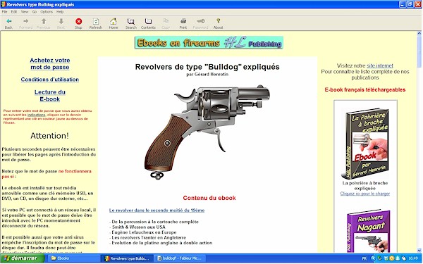Visit the 'site internet' link
Image resolution: width=423 pixels, height=264 pixels.
coord(380,65)
